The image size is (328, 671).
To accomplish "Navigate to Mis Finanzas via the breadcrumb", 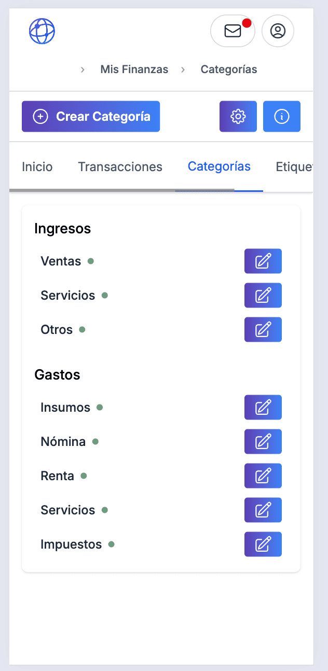I will (134, 69).
